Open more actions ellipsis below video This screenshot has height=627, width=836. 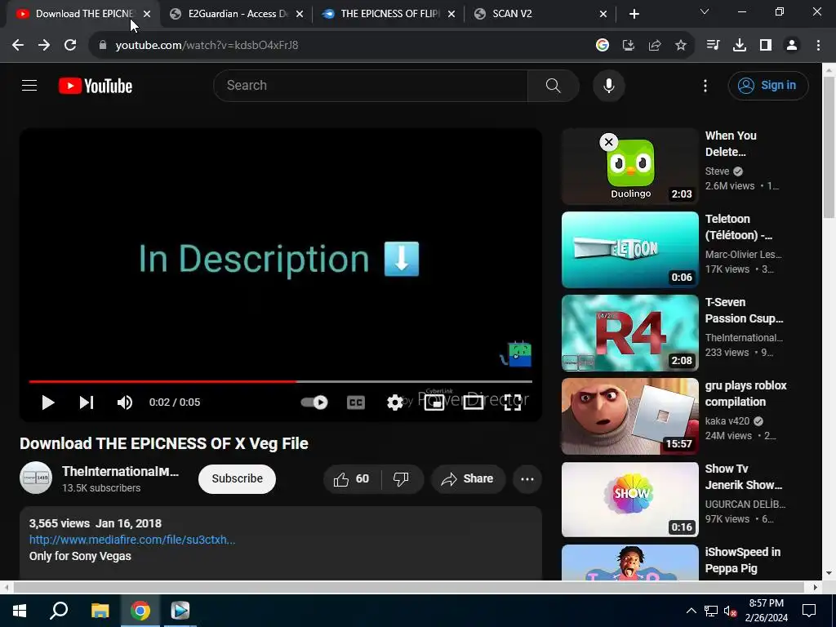point(527,478)
